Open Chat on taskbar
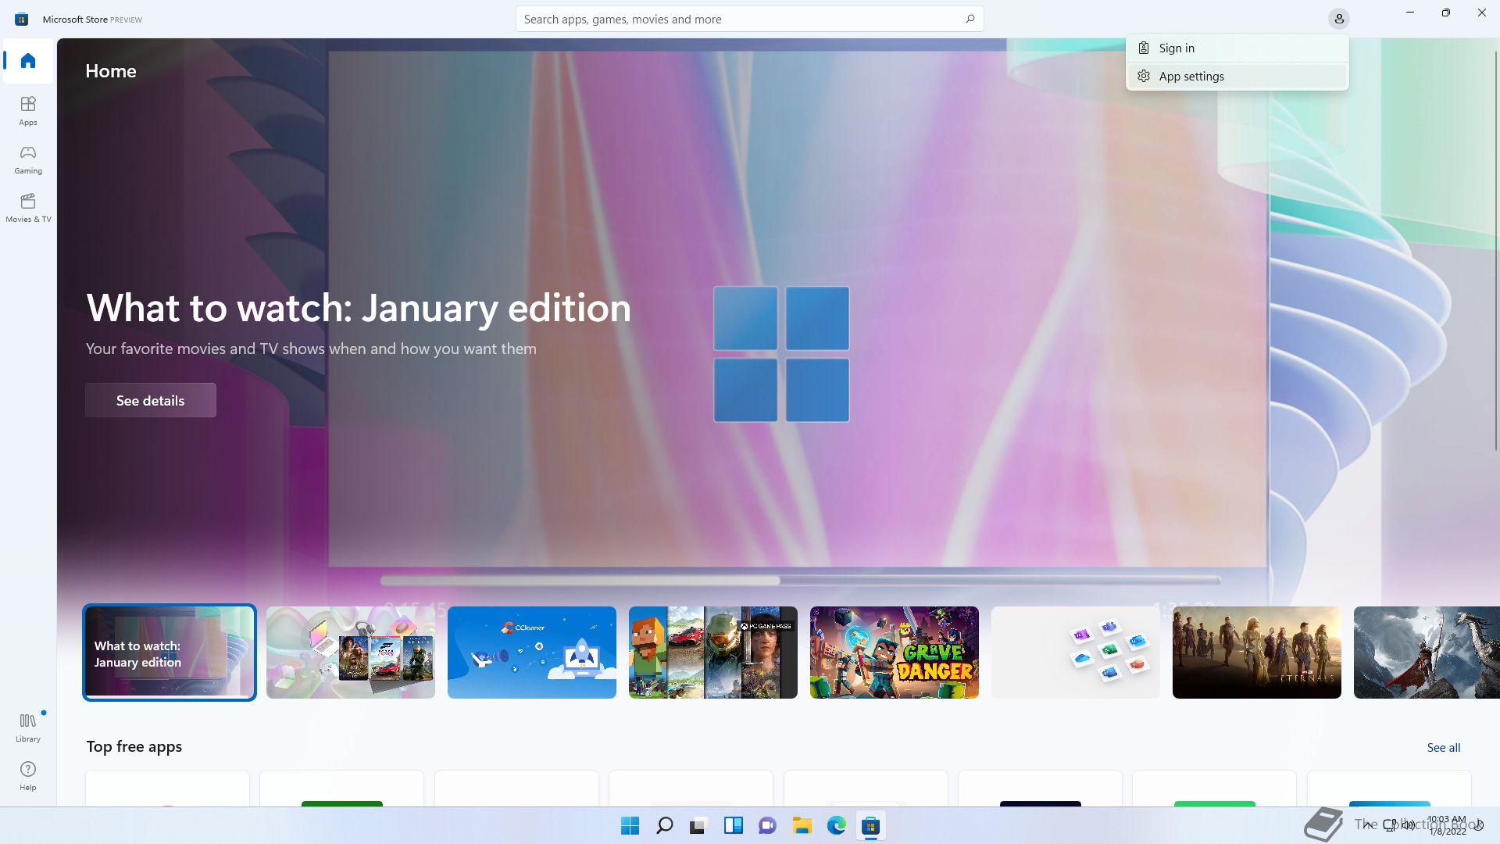Image resolution: width=1500 pixels, height=844 pixels. (x=767, y=825)
